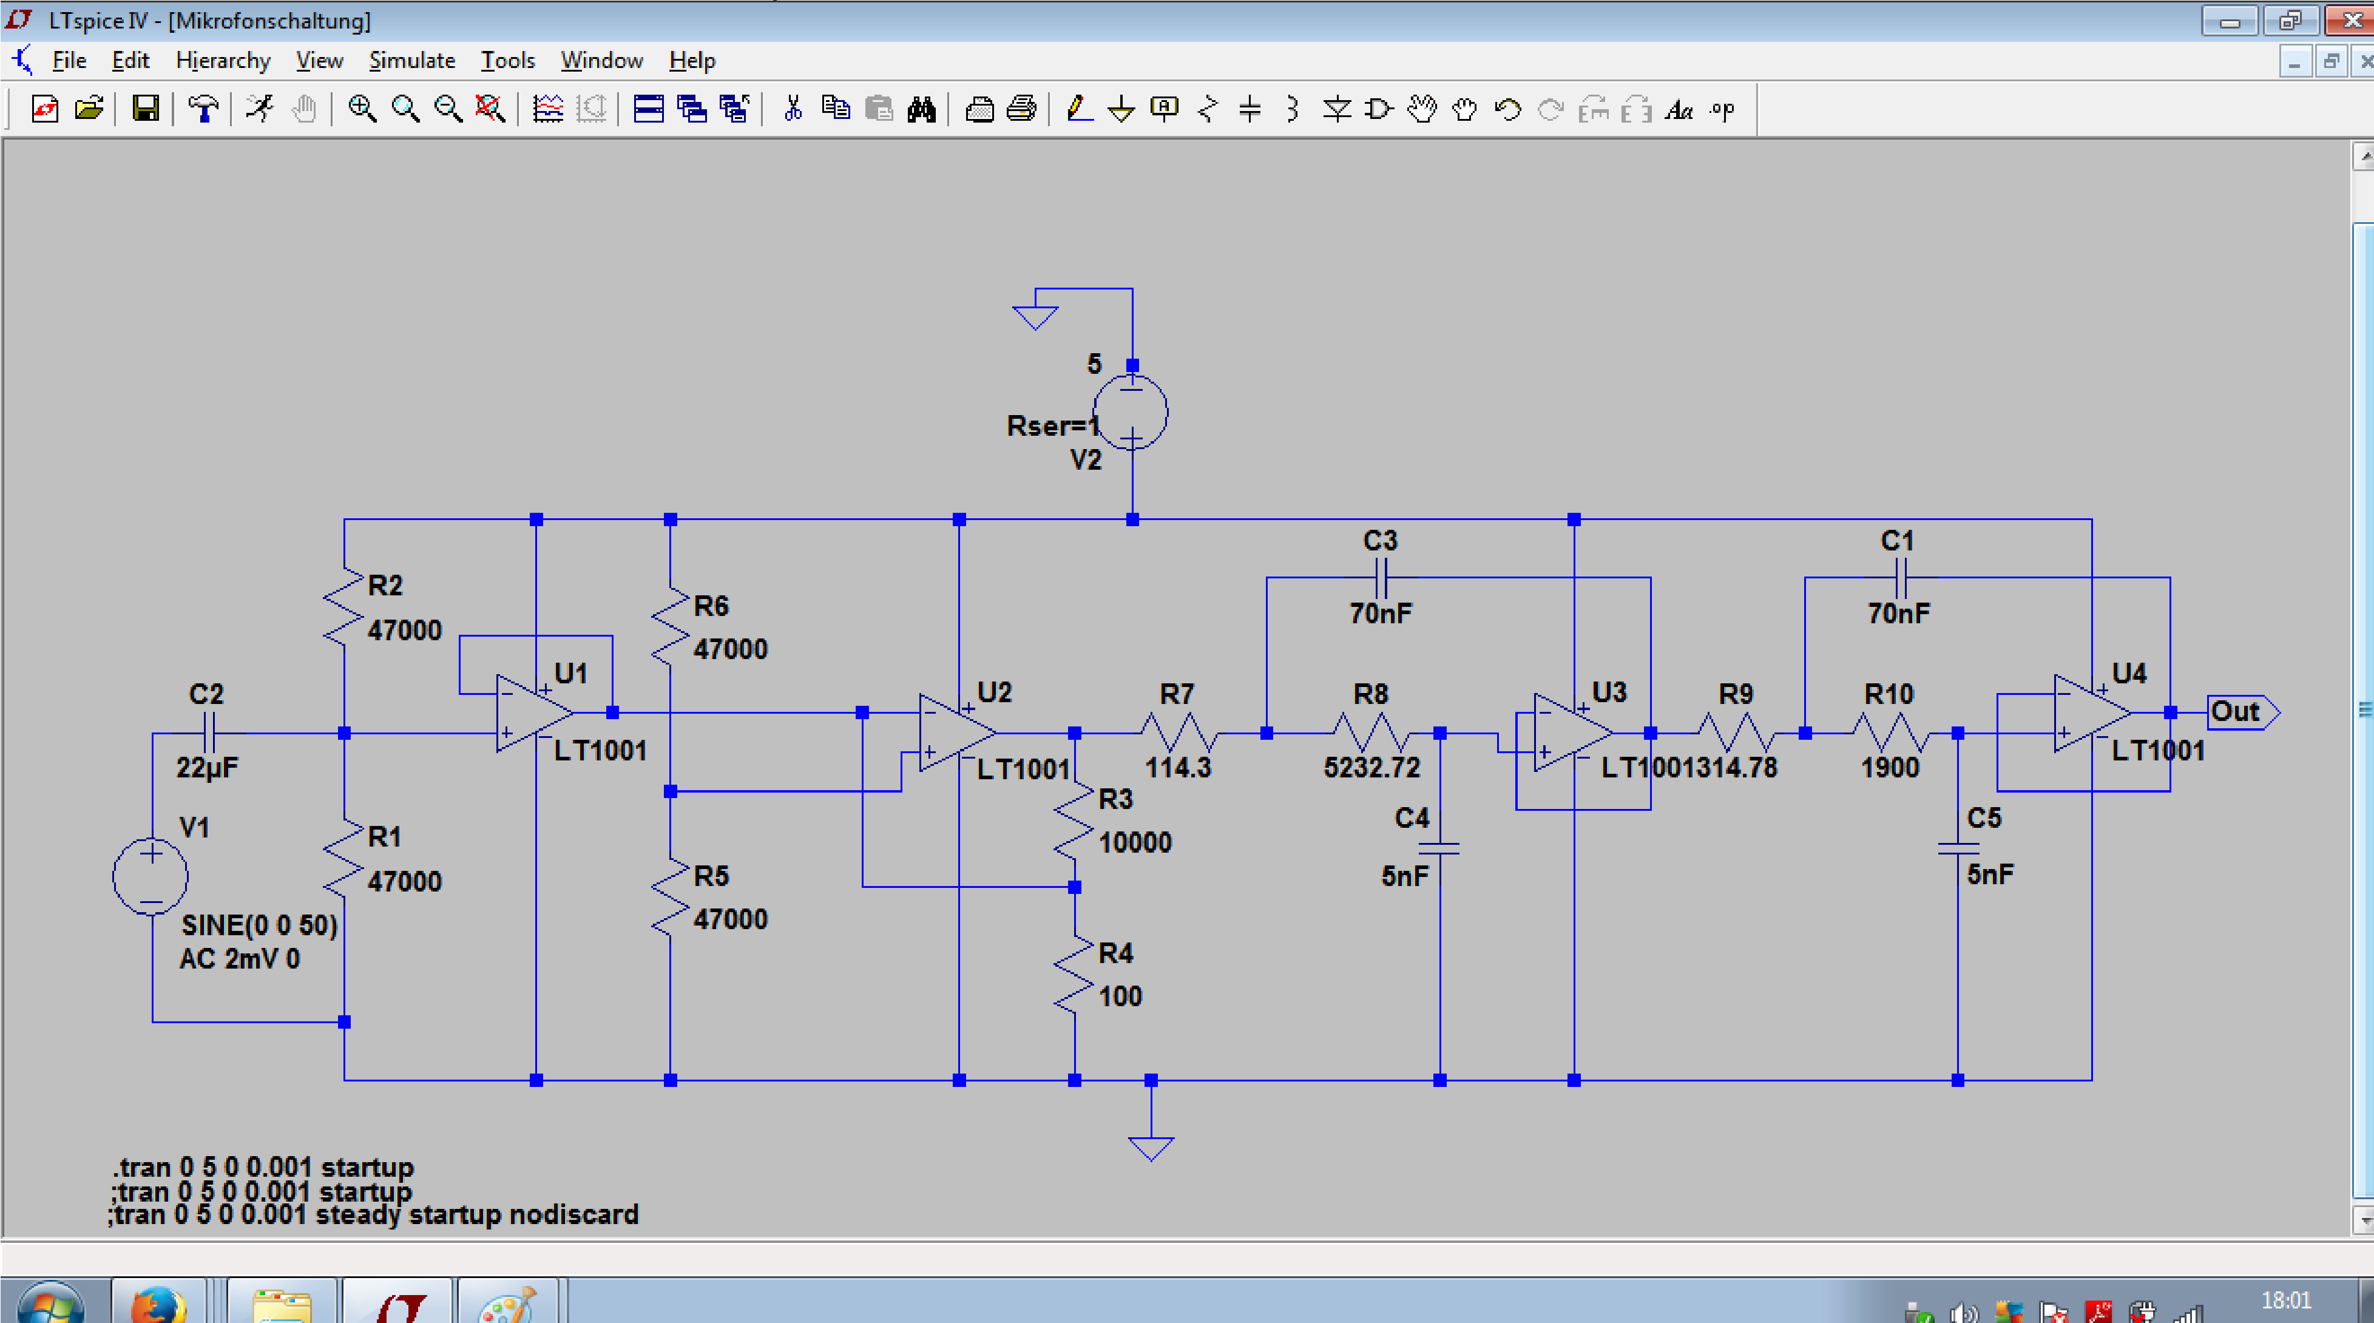Image resolution: width=2374 pixels, height=1323 pixels.
Task: Select the Place Resistor tool
Action: tap(1207, 109)
